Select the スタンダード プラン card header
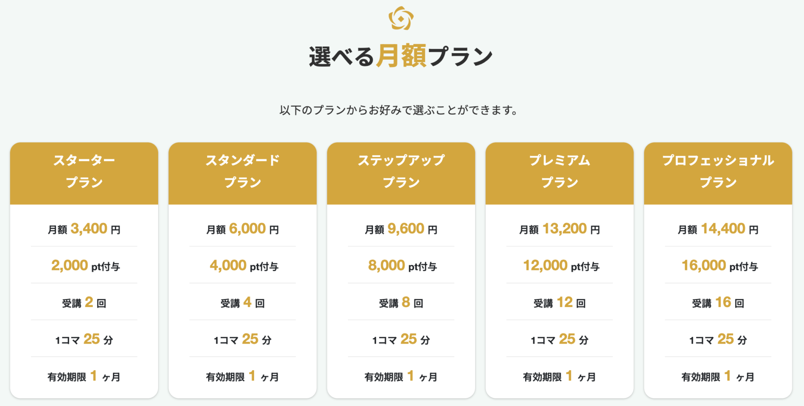804x406 pixels. pos(243,174)
